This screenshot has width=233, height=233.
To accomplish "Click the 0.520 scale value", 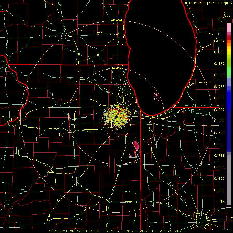I will click(x=219, y=133).
